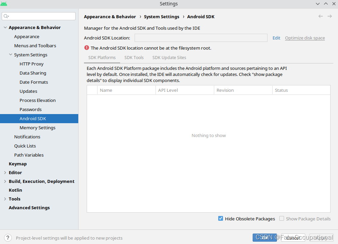Click the red error warning icon
The height and width of the screenshot is (244, 338).
click(x=87, y=48)
